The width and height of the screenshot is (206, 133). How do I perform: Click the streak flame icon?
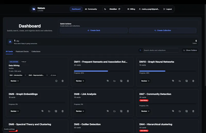point(10,42)
